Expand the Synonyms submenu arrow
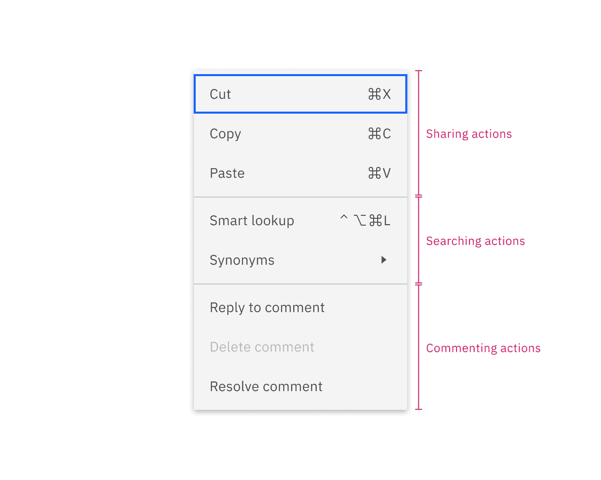This screenshot has height=480, width=601. 384,260
